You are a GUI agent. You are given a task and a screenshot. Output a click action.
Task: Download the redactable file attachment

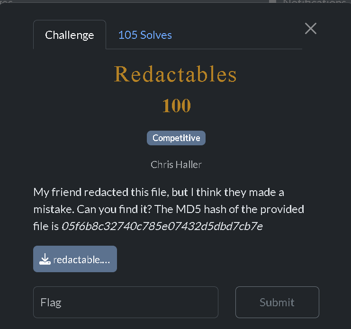coord(75,259)
